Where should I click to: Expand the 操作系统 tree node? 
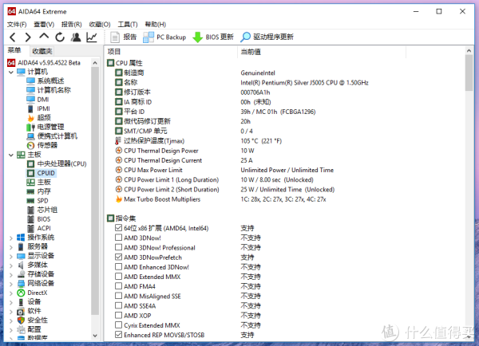pyautogui.click(x=11, y=238)
